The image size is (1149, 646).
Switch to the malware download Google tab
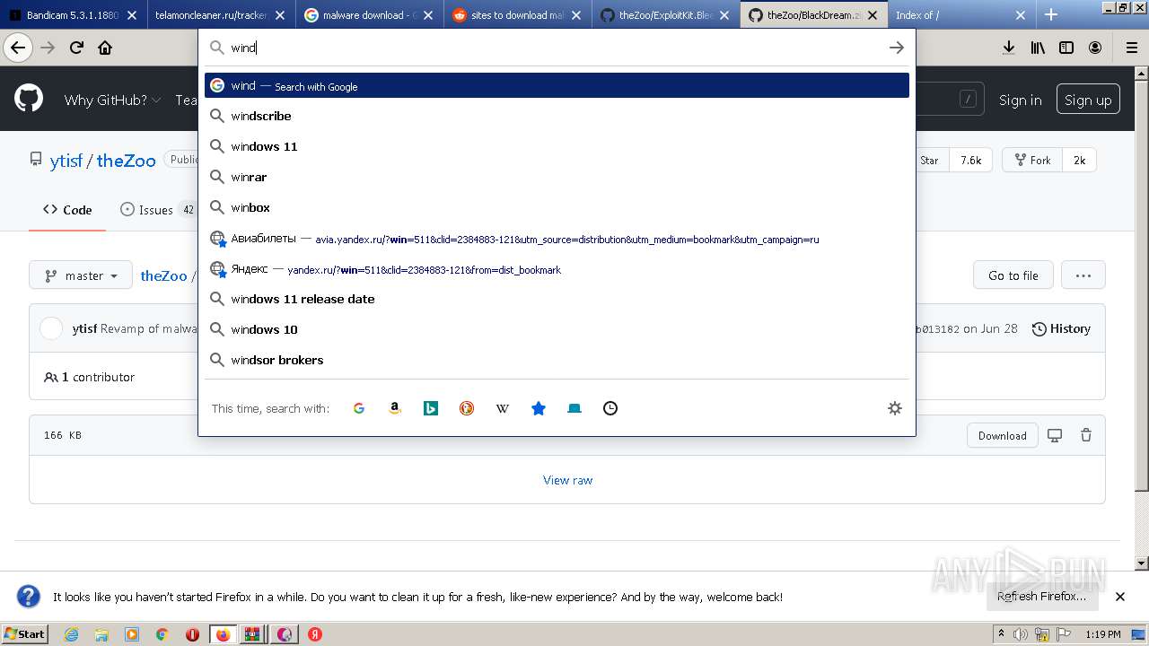pyautogui.click(x=369, y=15)
